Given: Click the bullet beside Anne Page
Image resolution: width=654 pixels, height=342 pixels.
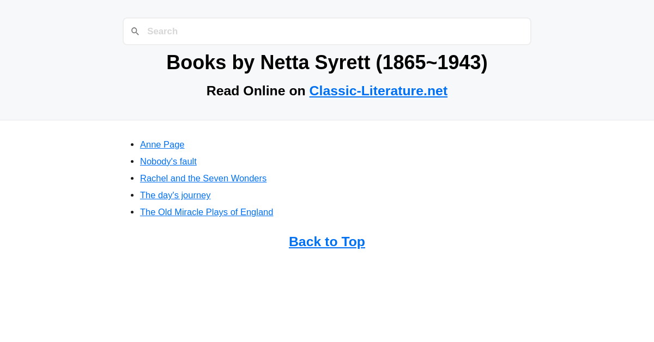Looking at the screenshot, I should (x=131, y=144).
